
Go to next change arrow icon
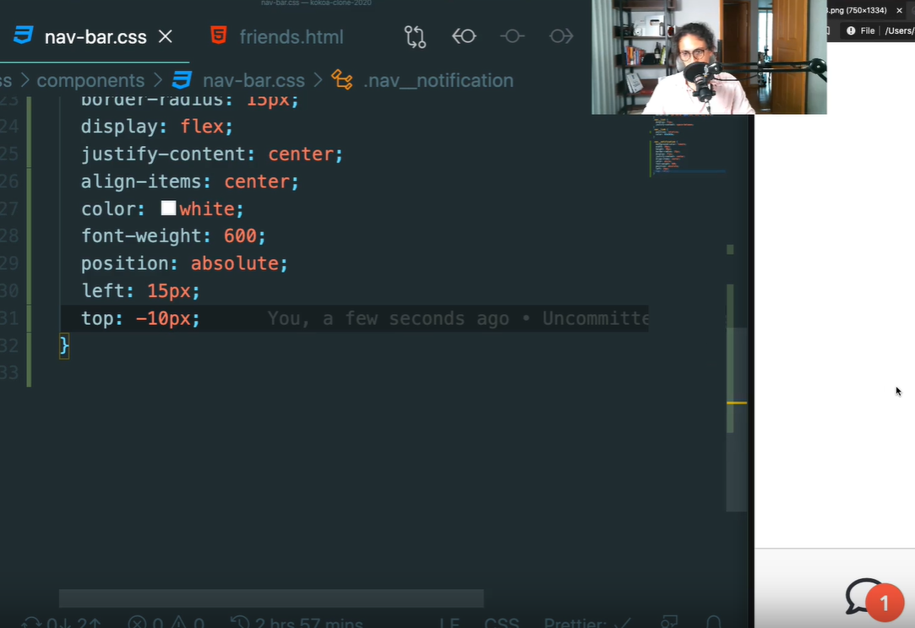tap(561, 36)
